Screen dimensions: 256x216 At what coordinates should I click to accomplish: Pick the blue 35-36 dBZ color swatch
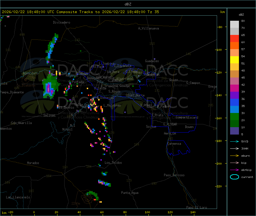234,102
